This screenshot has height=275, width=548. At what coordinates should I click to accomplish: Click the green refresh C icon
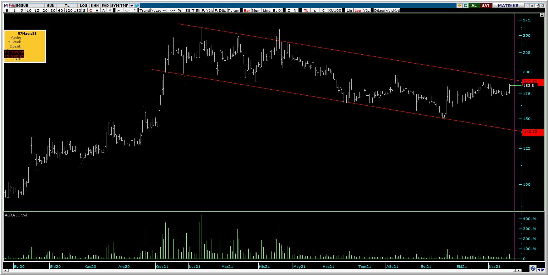point(465,6)
